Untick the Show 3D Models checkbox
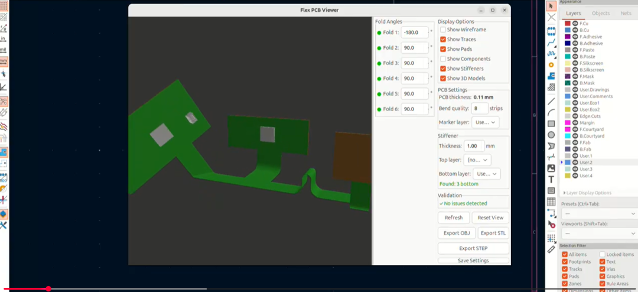Viewport: 638px width, 292px height. (443, 79)
